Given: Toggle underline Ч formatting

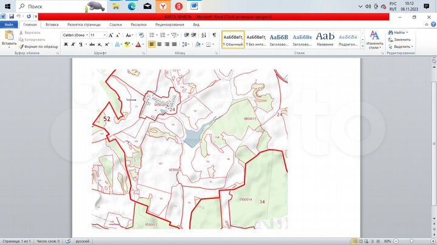Looking at the screenshot, I should [81, 44].
